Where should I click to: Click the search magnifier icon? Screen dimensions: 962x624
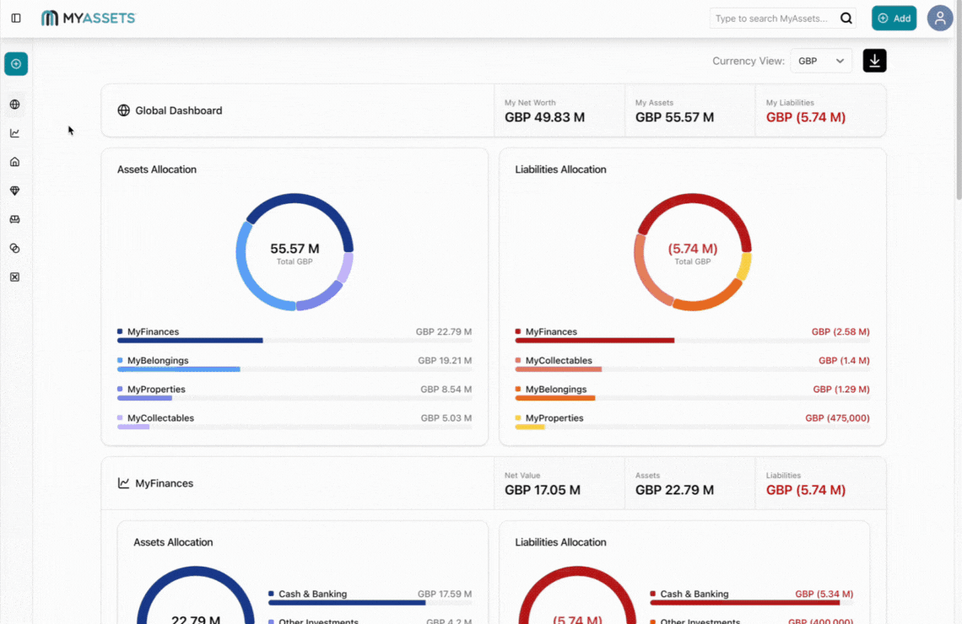tap(846, 19)
